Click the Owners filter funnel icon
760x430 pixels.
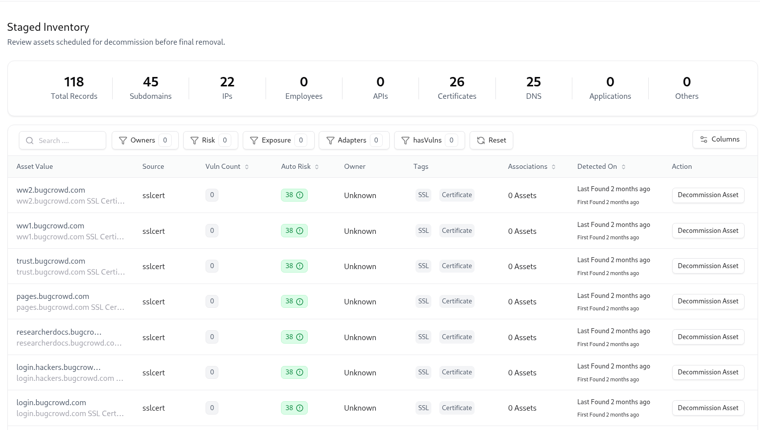(123, 141)
